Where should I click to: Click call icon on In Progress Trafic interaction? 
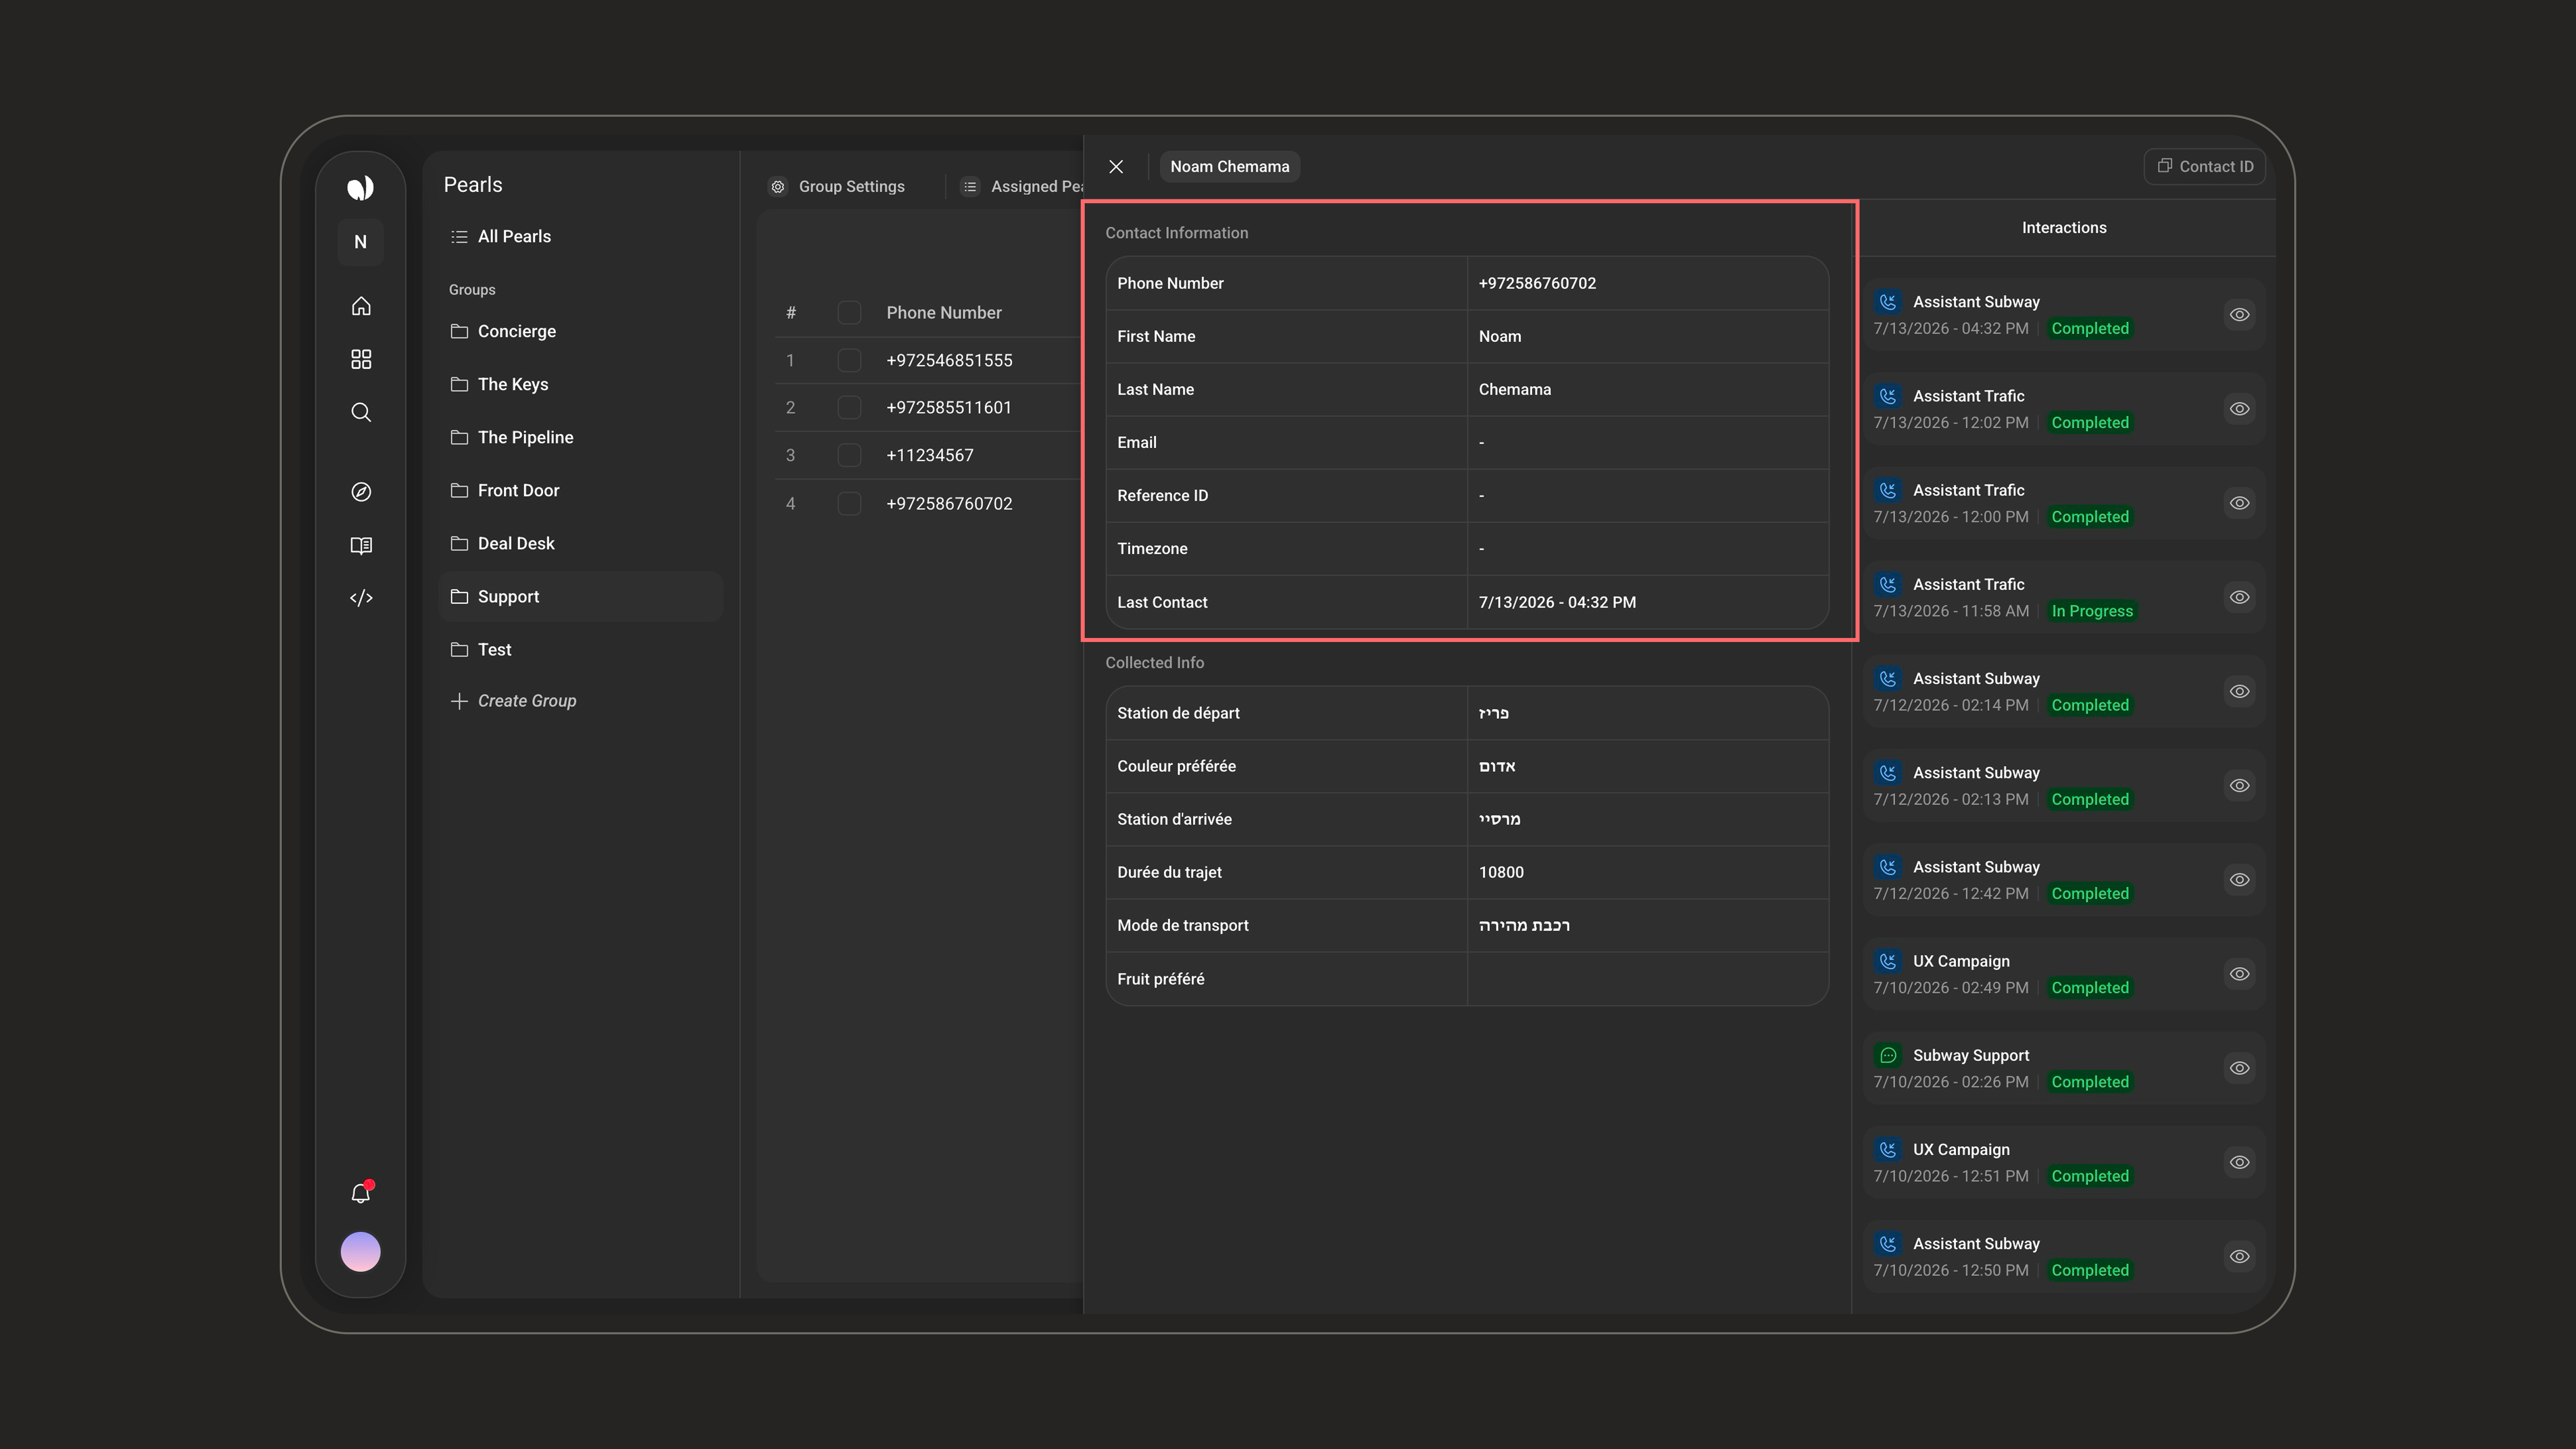click(x=1888, y=584)
